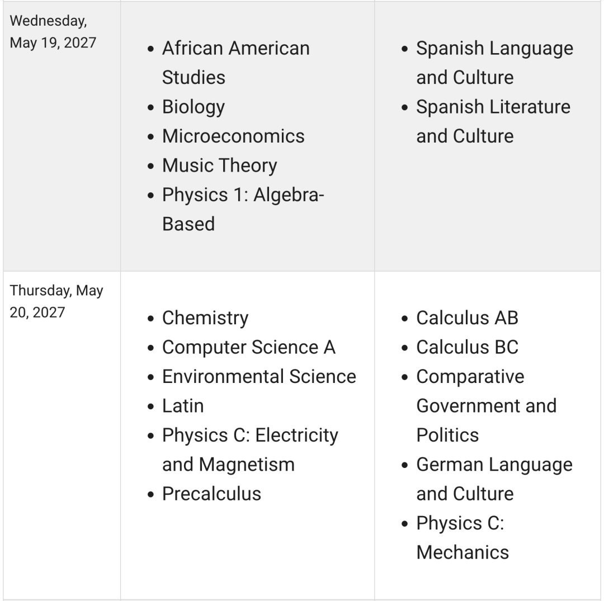Viewport: 604px width, 601px height.
Task: Click German Language and Culture entry
Action: tap(494, 479)
